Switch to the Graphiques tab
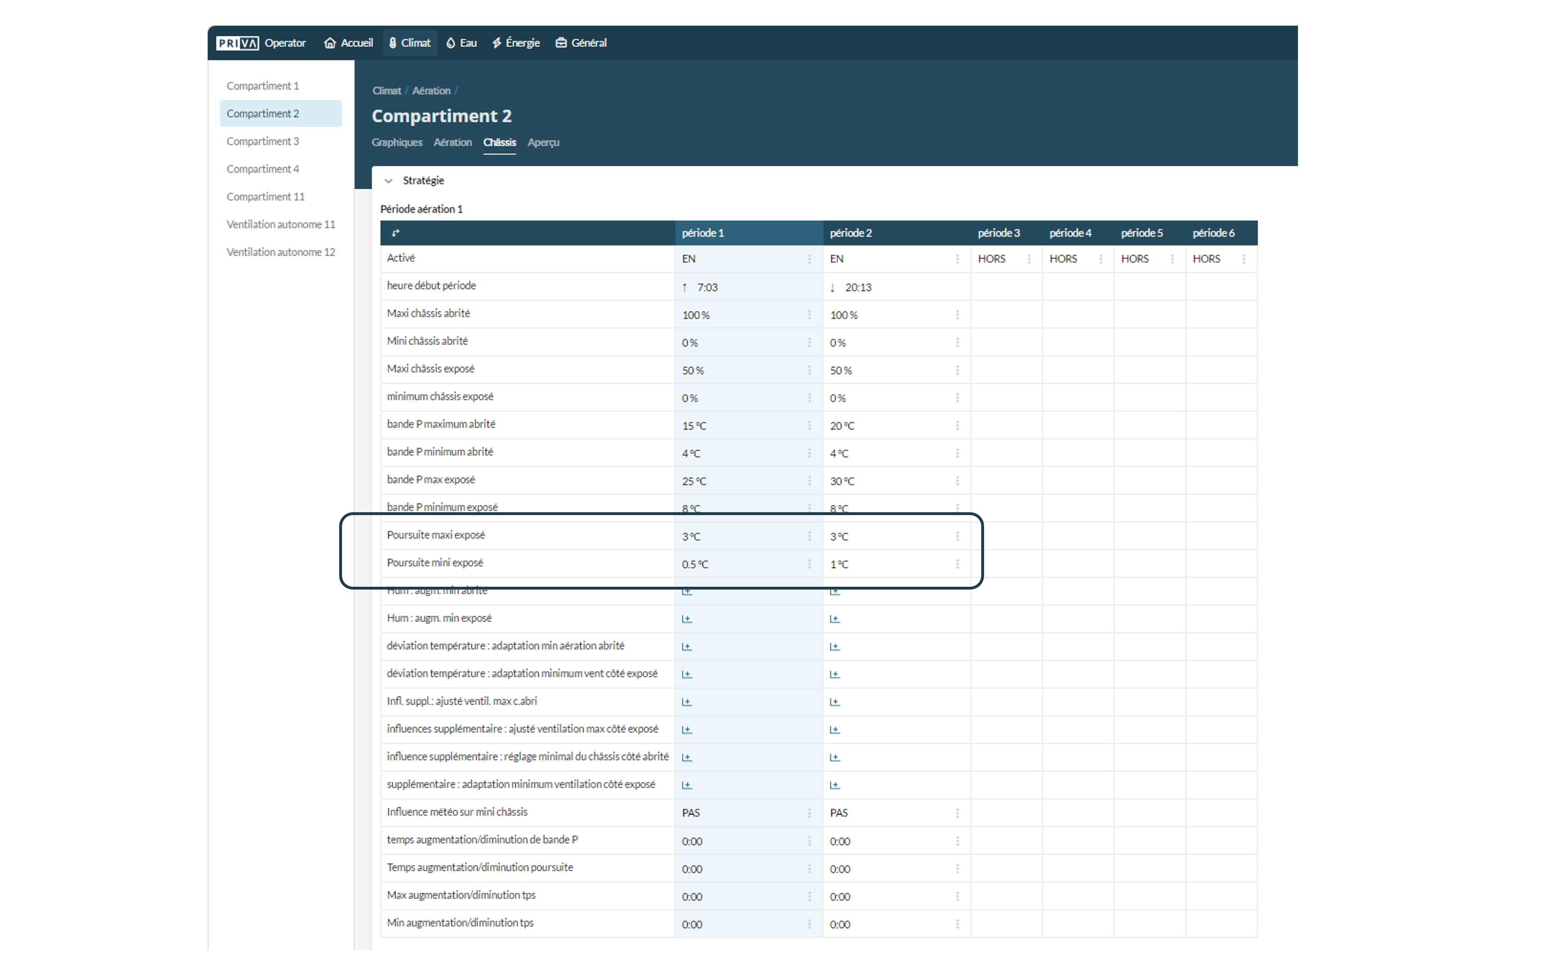 397,142
